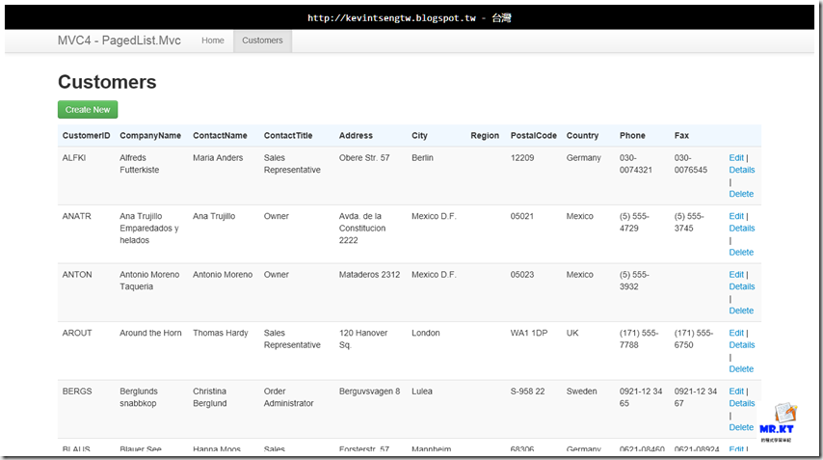Viewport: 823px width, 460px height.
Task: Select the ANTON customer ID cell
Action: pyautogui.click(x=77, y=274)
